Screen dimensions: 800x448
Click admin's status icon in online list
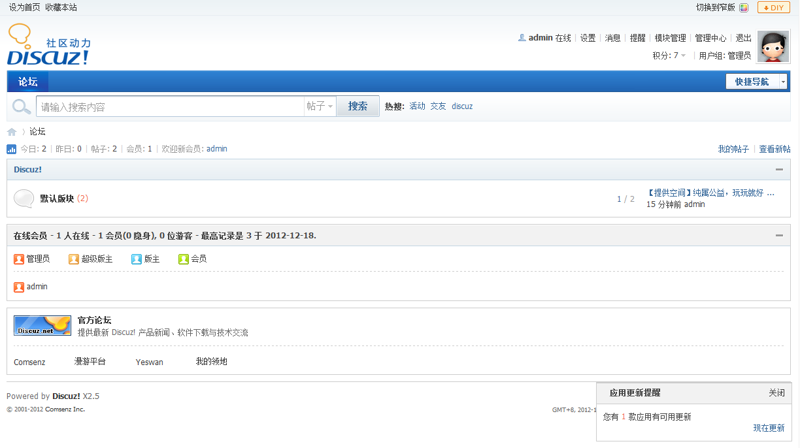point(18,286)
